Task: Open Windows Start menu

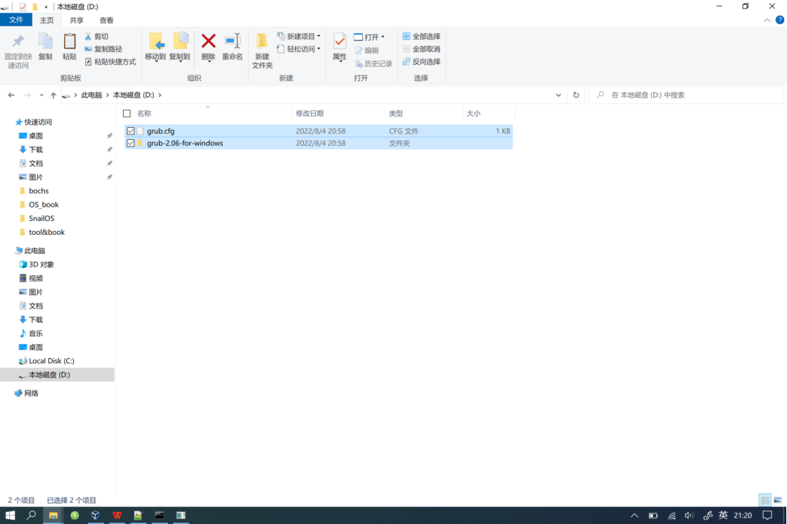Action: click(x=10, y=515)
